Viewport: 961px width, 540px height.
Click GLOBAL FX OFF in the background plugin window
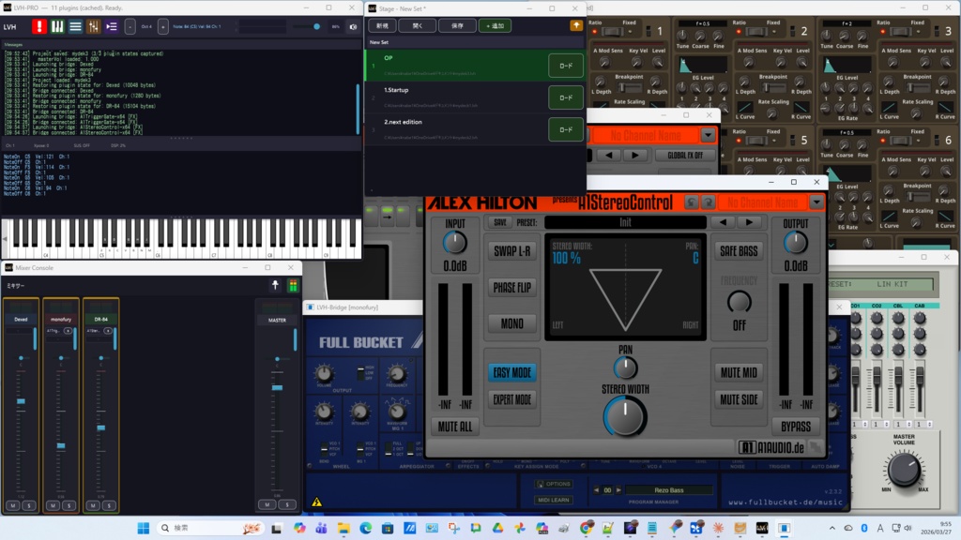(685, 155)
